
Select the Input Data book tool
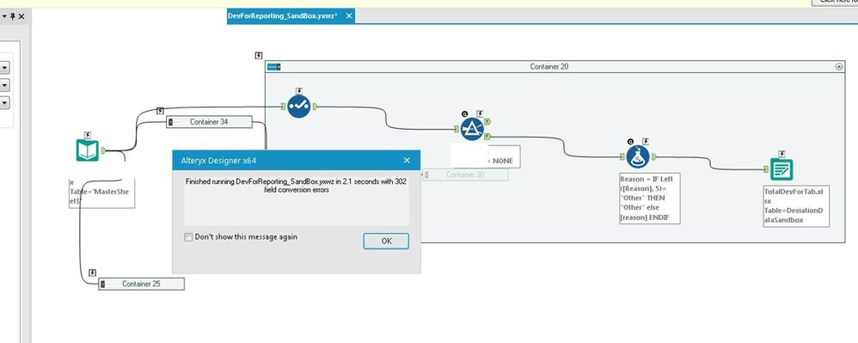(87, 150)
